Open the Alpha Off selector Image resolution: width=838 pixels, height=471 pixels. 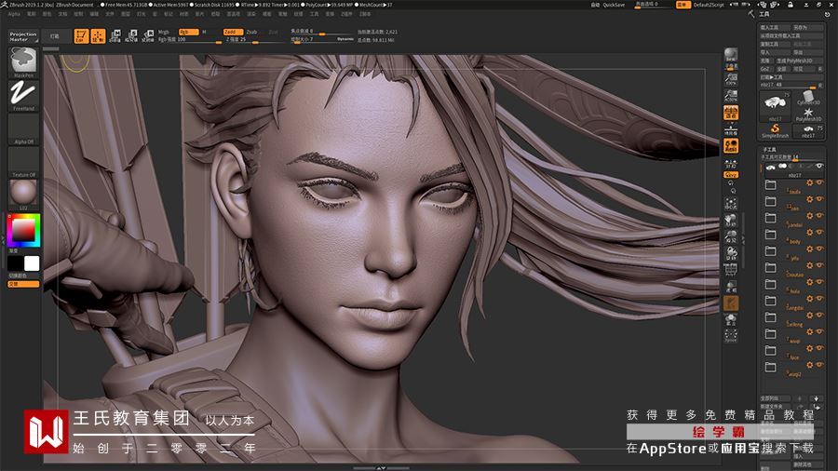pyautogui.click(x=23, y=128)
